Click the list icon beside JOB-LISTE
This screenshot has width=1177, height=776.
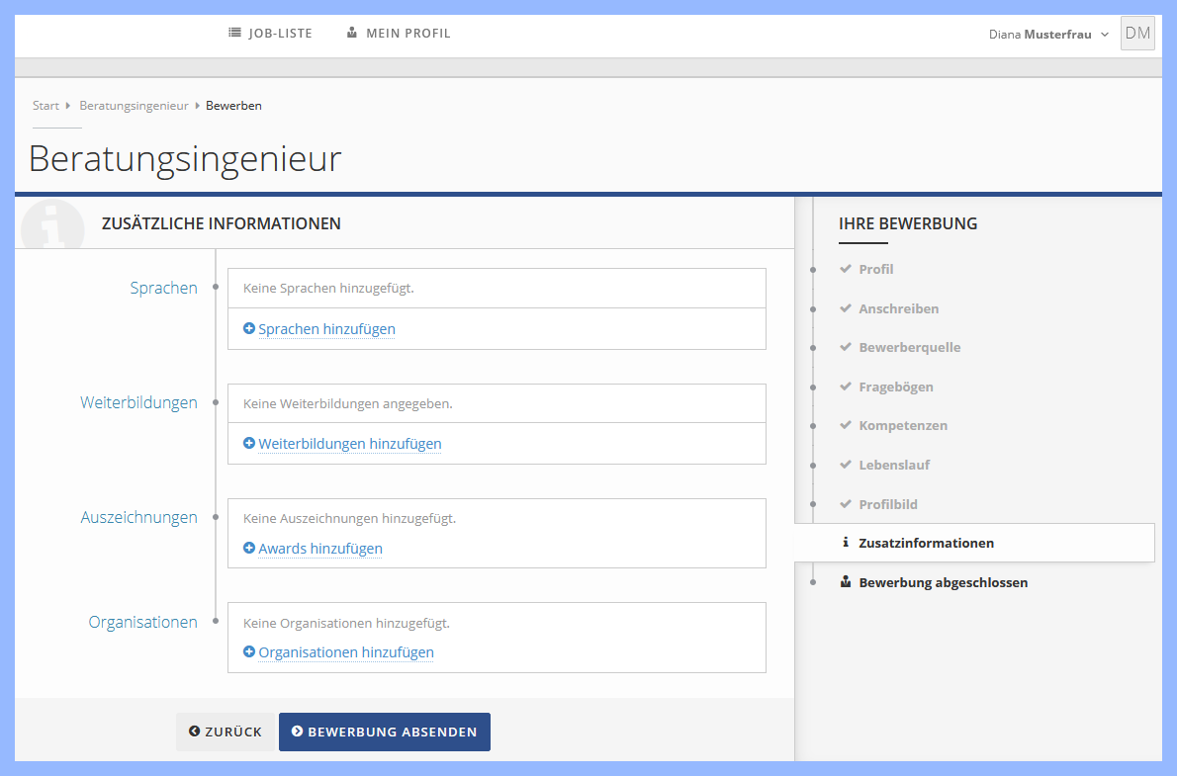pos(233,33)
